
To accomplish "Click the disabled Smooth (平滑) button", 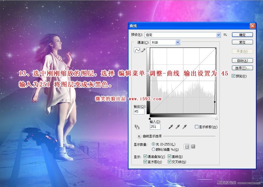I will [x=242, y=51].
